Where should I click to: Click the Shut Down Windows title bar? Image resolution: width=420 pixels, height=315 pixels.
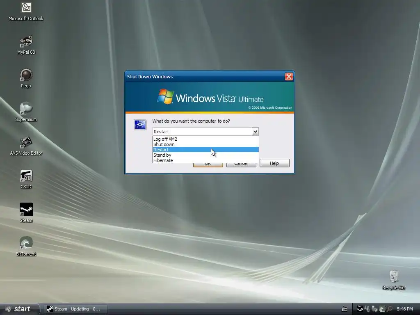205,77
